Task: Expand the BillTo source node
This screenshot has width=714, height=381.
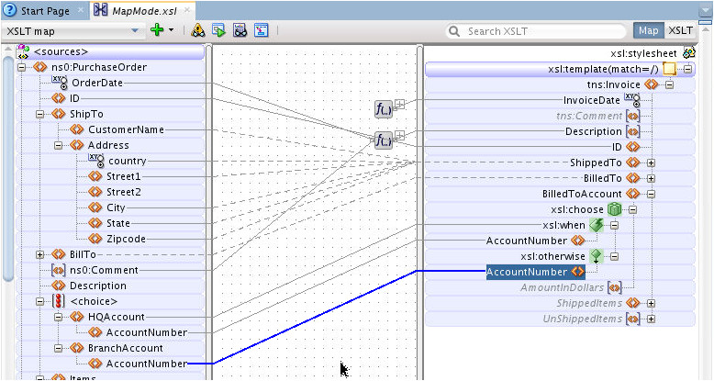Action: pyautogui.click(x=40, y=254)
